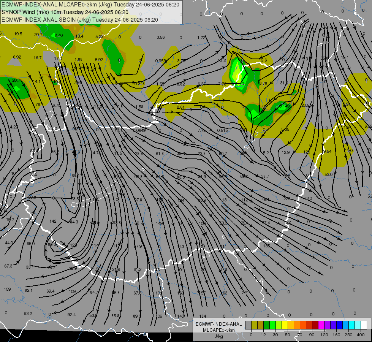Click the 159 value on the map
Image resolution: width=372 pixels, height=342 pixels.
(7, 289)
